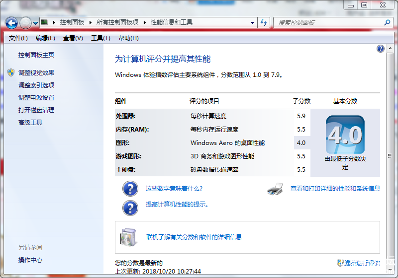The height and width of the screenshot is (278, 398).
Task: Click the 4.0 base score badge
Action: pos(345,135)
